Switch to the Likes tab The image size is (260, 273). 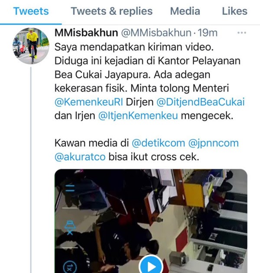pyautogui.click(x=234, y=11)
